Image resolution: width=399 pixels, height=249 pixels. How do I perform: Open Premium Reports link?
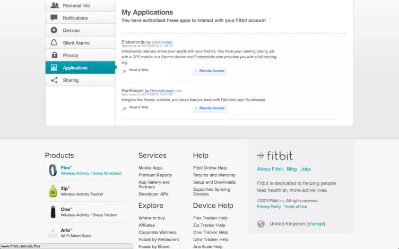coord(155,175)
